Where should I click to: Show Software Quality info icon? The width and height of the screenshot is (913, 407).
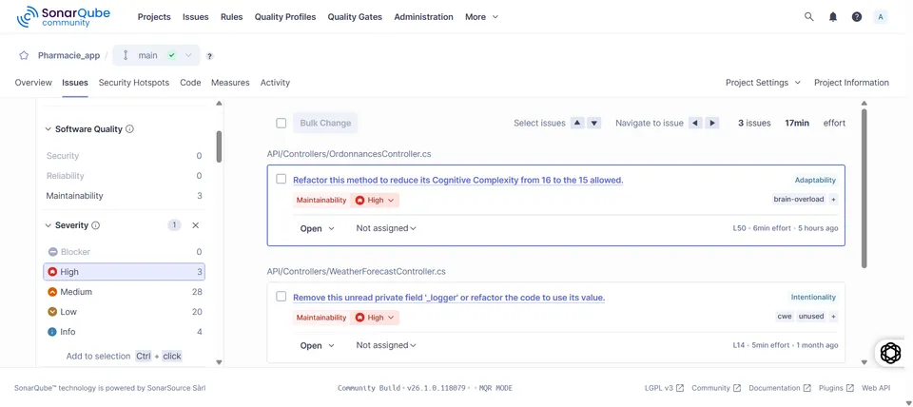point(130,128)
